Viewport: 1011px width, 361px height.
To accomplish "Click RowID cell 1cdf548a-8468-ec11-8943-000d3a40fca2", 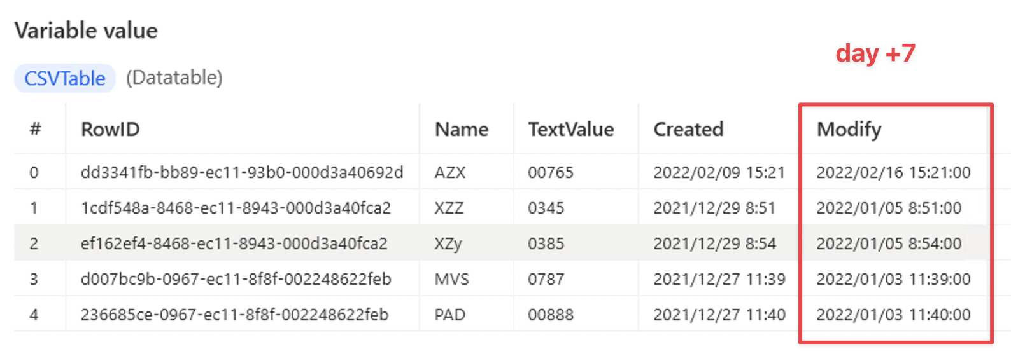I will click(x=236, y=208).
